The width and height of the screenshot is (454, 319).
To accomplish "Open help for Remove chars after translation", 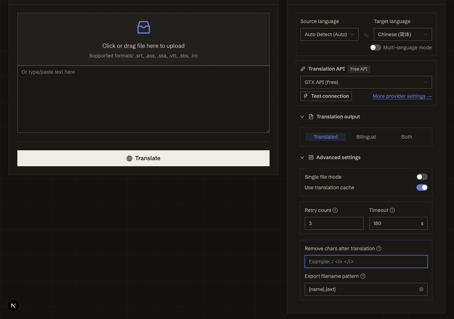I will 379,248.
